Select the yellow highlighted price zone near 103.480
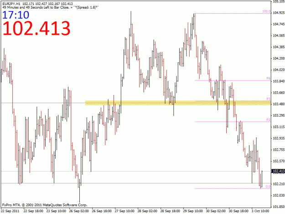 (x=178, y=103)
